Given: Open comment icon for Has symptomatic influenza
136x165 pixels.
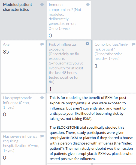Looking at the screenshot, I should (x=42, y=98).
